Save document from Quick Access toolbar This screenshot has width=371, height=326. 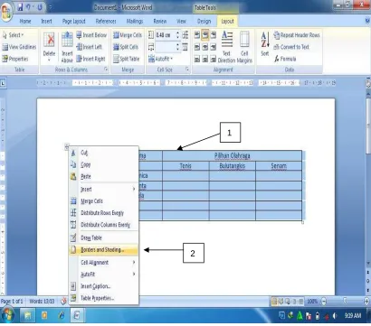tap(20, 7)
